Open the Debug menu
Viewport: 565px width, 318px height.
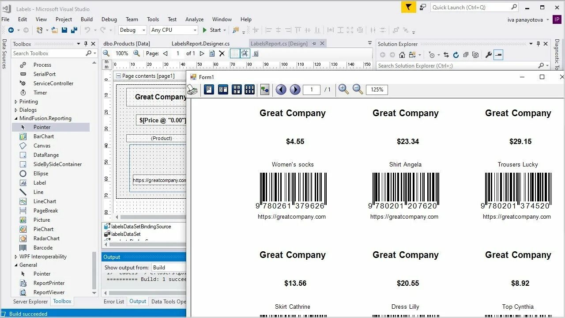point(109,19)
